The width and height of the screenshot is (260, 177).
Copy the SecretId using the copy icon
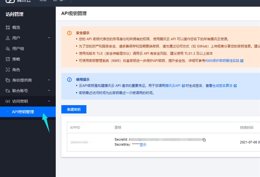coord(204,140)
